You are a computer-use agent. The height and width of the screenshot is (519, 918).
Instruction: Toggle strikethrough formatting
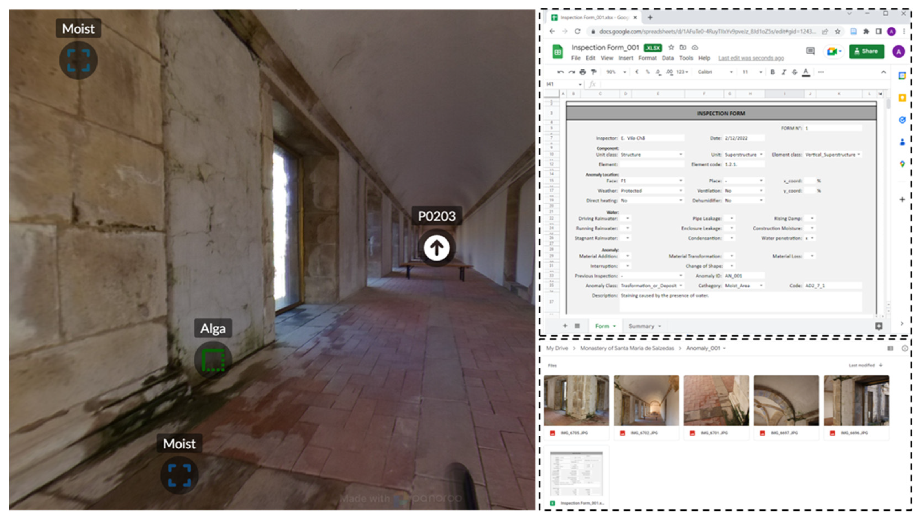(794, 72)
